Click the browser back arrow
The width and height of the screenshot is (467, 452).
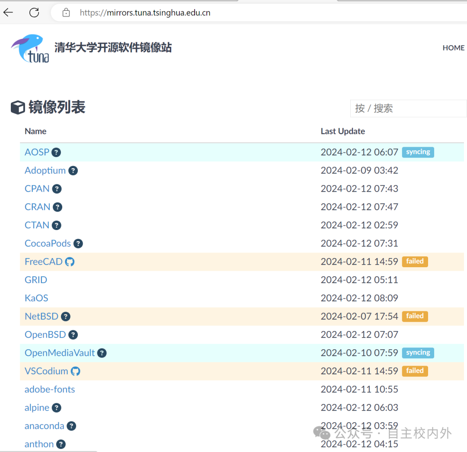(x=8, y=13)
